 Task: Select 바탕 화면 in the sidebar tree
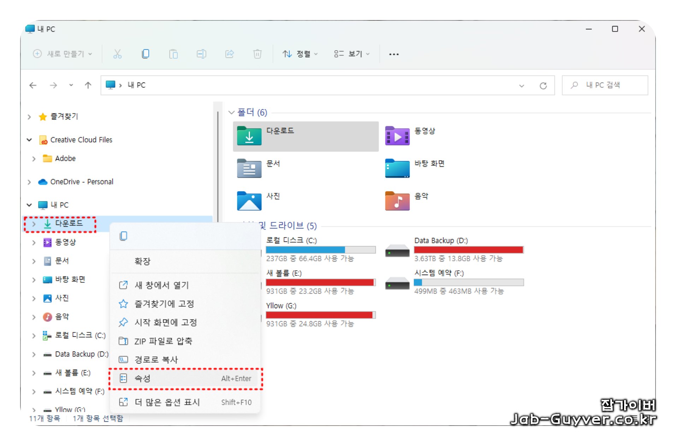(x=70, y=280)
